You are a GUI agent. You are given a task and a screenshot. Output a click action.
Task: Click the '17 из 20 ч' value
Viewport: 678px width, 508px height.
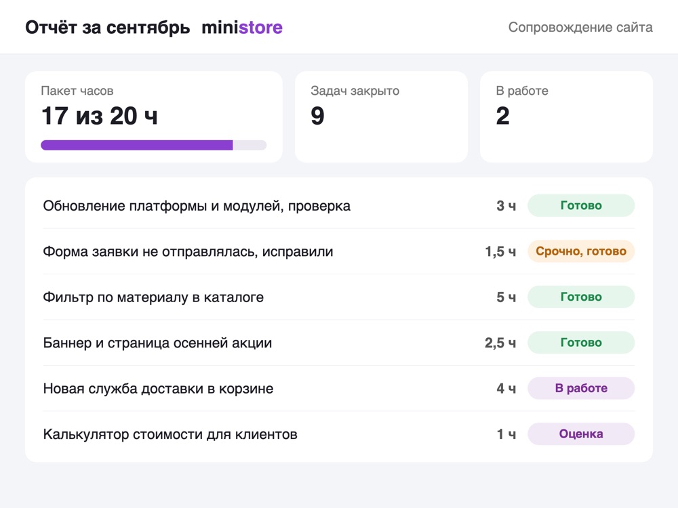tap(100, 116)
